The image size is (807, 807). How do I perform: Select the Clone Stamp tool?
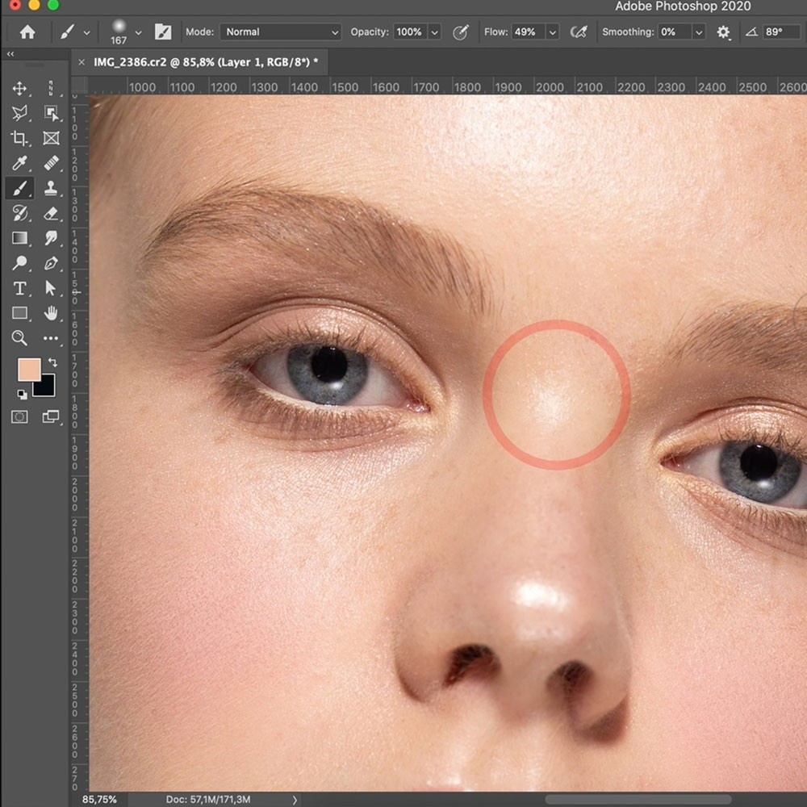51,189
